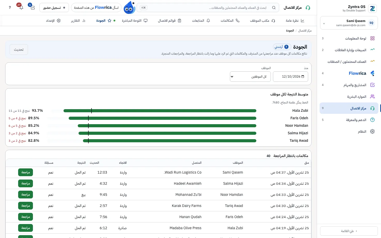Click the search magnifier icon
This screenshot has width=381, height=238.
(x=274, y=8)
